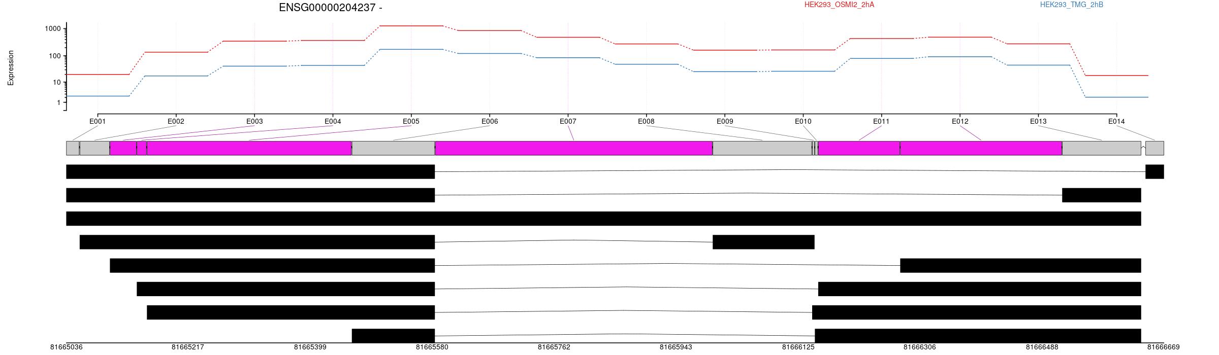1219x355 pixels.
Task: Click y-axis tick label 100
Action: [x=55, y=56]
